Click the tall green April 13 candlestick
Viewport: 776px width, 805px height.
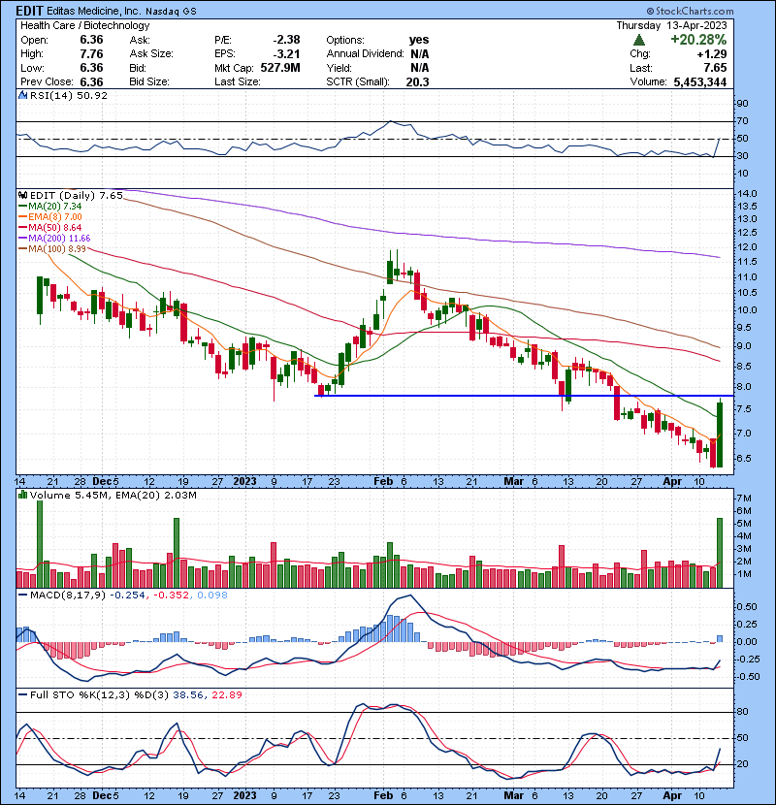pos(720,435)
